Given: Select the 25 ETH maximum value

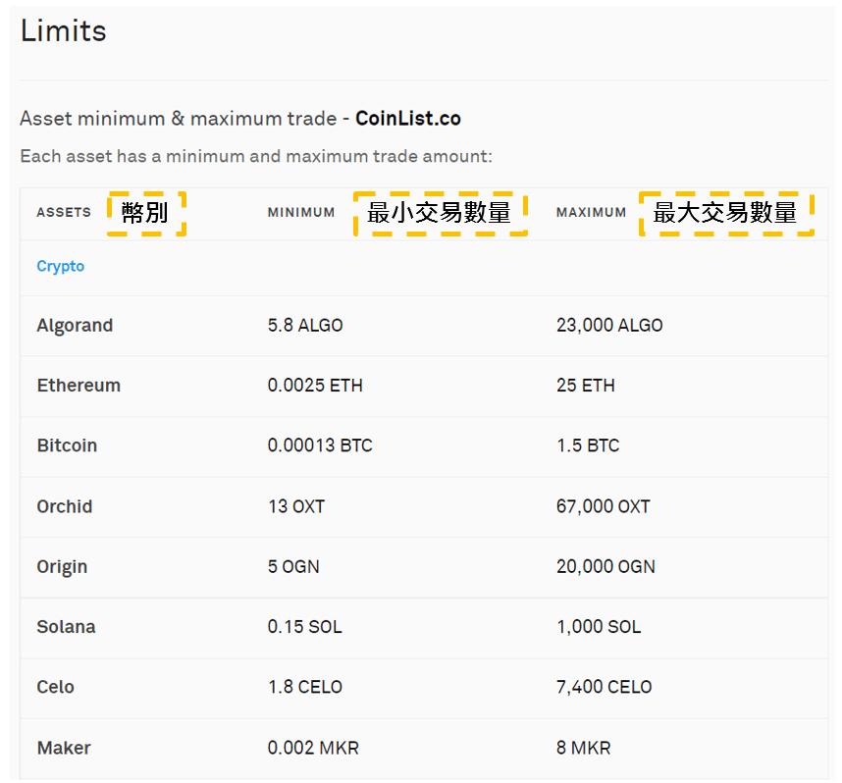Looking at the screenshot, I should (585, 386).
